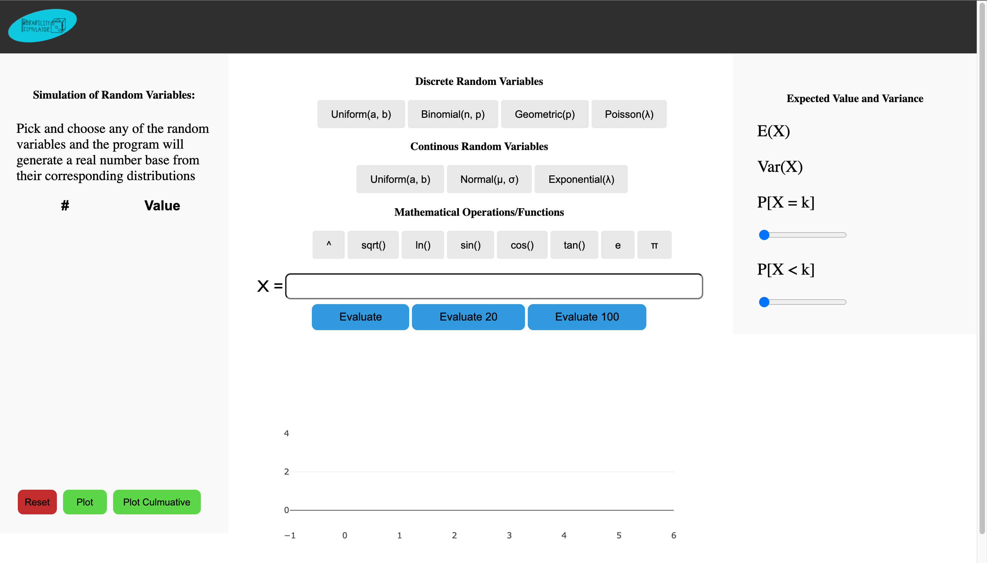Image resolution: width=987 pixels, height=563 pixels.
Task: Click the X expression input field
Action: click(x=494, y=286)
